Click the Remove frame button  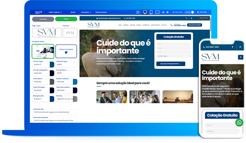click(204, 18)
